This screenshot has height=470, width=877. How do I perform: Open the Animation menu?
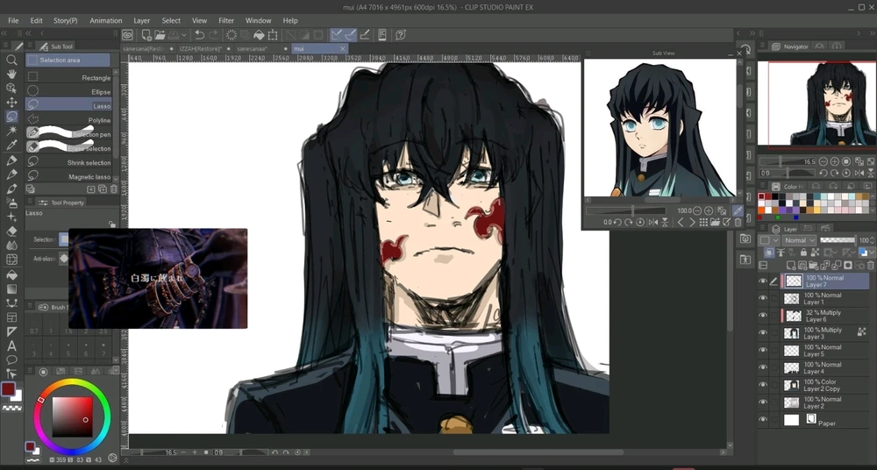click(x=106, y=20)
